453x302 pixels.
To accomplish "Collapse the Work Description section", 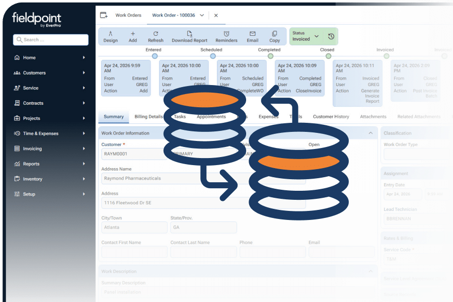I will pyautogui.click(x=370, y=271).
